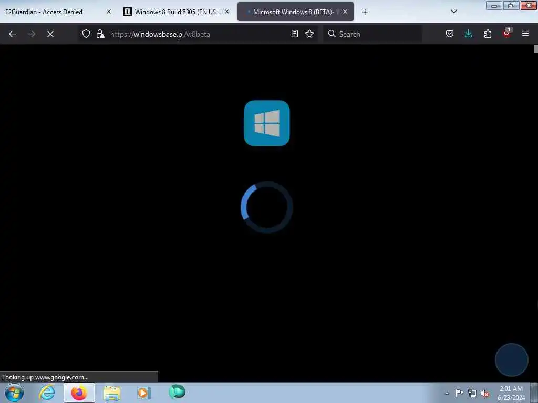Expand the list all tabs dropdown
538x403 pixels.
453,12
